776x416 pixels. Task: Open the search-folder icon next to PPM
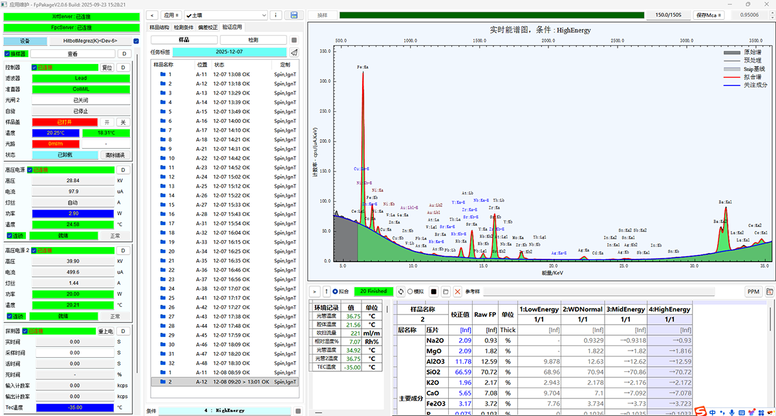(770, 292)
